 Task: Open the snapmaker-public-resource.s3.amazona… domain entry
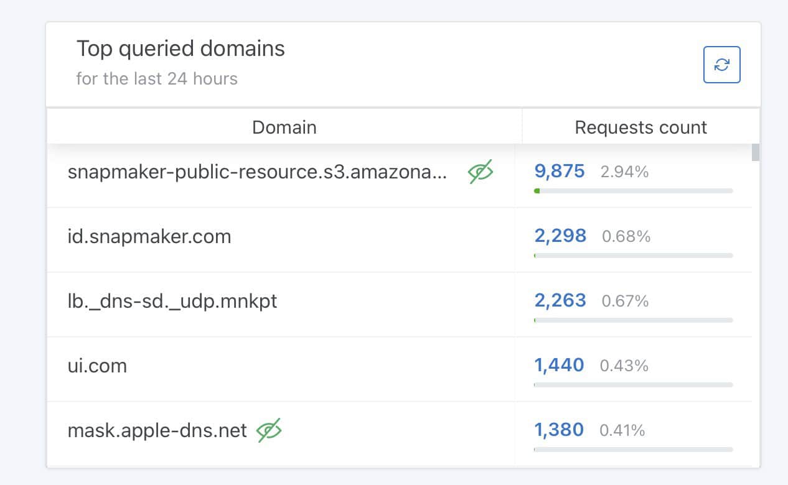(x=256, y=172)
